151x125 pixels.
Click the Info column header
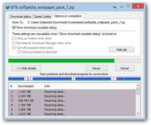[88, 86]
